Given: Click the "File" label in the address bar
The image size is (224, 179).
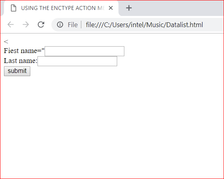Looking at the screenshot, I should point(73,25).
